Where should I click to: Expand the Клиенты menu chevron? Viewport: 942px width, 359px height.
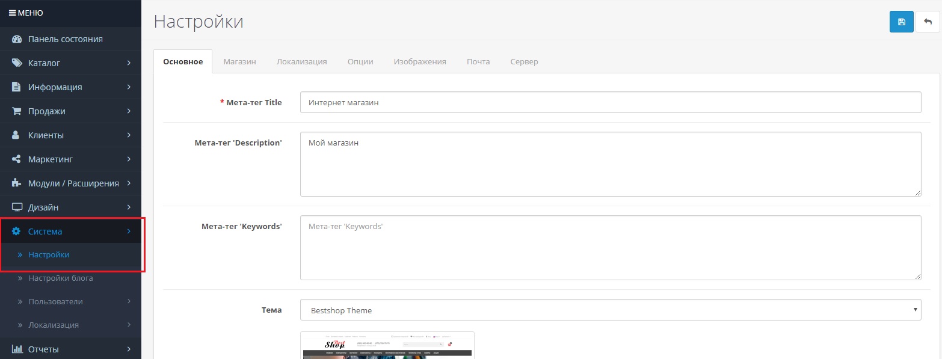[129, 135]
